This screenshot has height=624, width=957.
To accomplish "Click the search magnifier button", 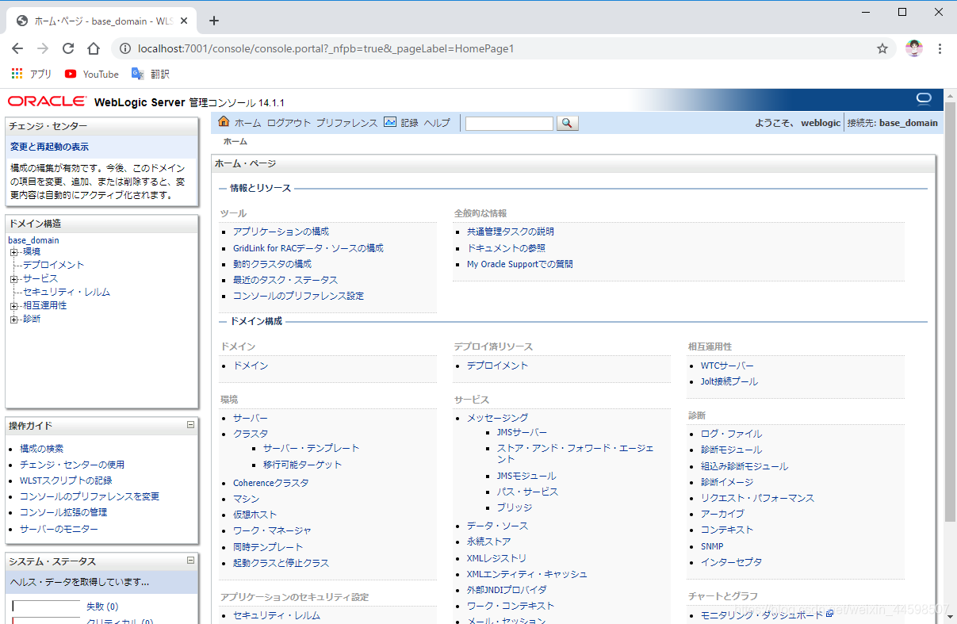I will (x=568, y=123).
